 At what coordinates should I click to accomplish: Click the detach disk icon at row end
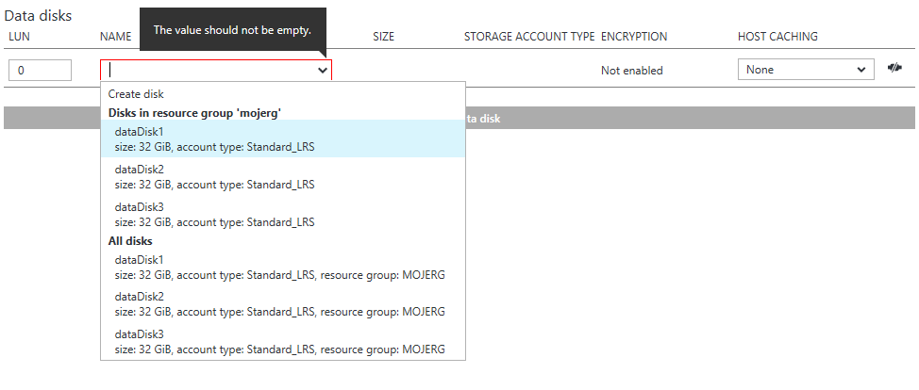(x=895, y=69)
